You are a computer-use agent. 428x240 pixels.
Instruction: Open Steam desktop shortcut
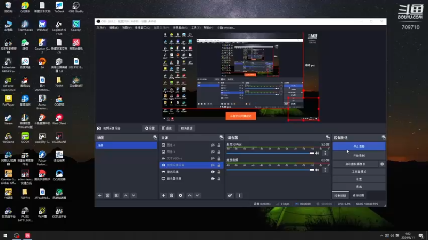coord(8,119)
